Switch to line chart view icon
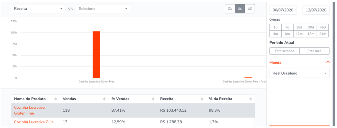Viewport: 337px width, 128px height. (x=250, y=9)
